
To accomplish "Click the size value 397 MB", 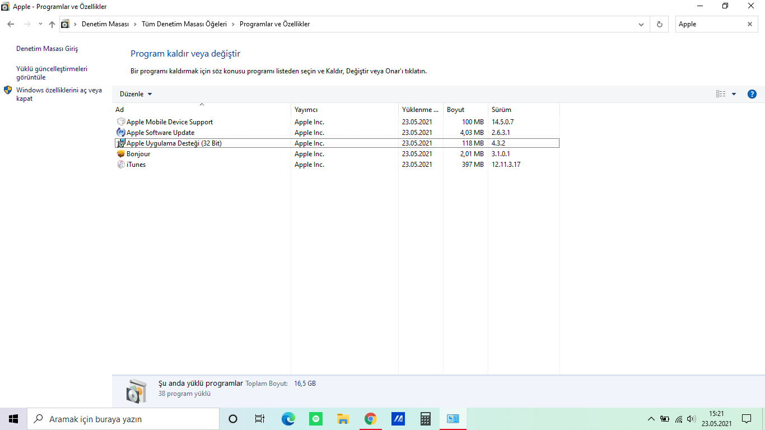I will 473,165.
